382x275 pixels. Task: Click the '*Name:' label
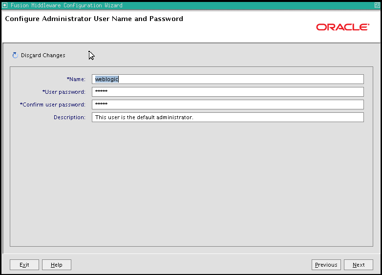coord(76,79)
